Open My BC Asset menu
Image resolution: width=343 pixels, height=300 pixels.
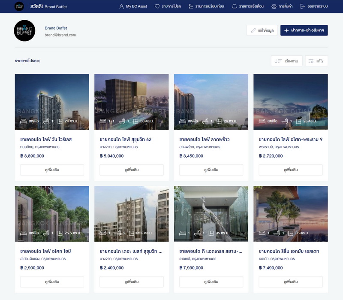[x=133, y=6]
